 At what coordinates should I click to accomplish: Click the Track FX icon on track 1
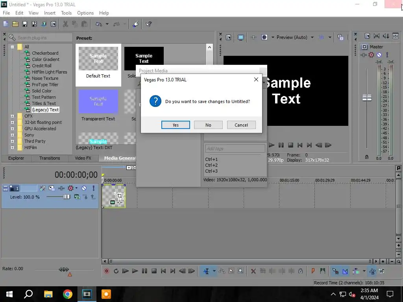click(x=61, y=188)
